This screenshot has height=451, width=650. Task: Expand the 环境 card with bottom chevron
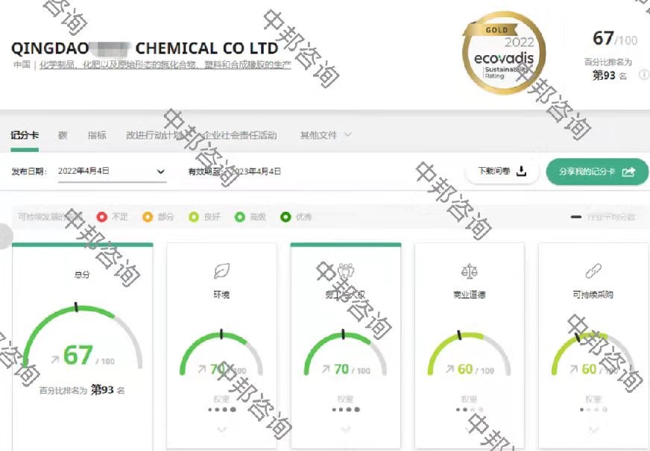221,430
